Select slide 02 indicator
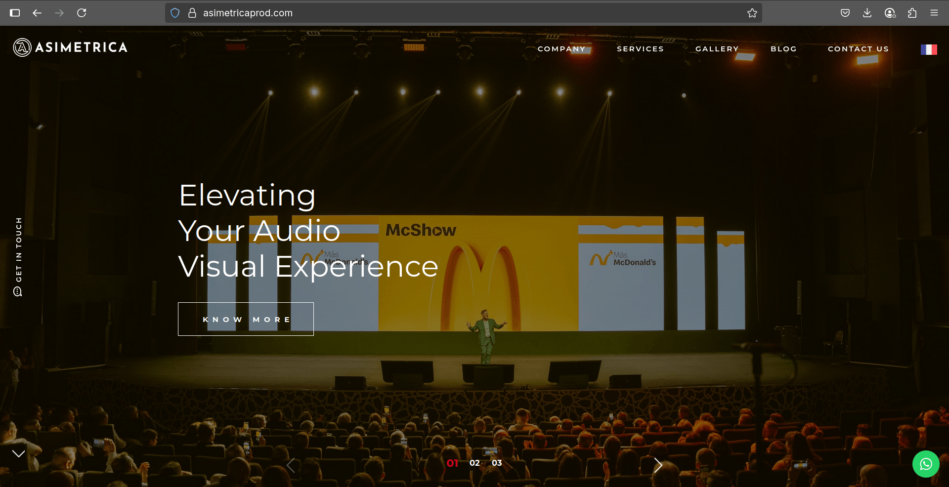The image size is (949, 487). click(474, 463)
